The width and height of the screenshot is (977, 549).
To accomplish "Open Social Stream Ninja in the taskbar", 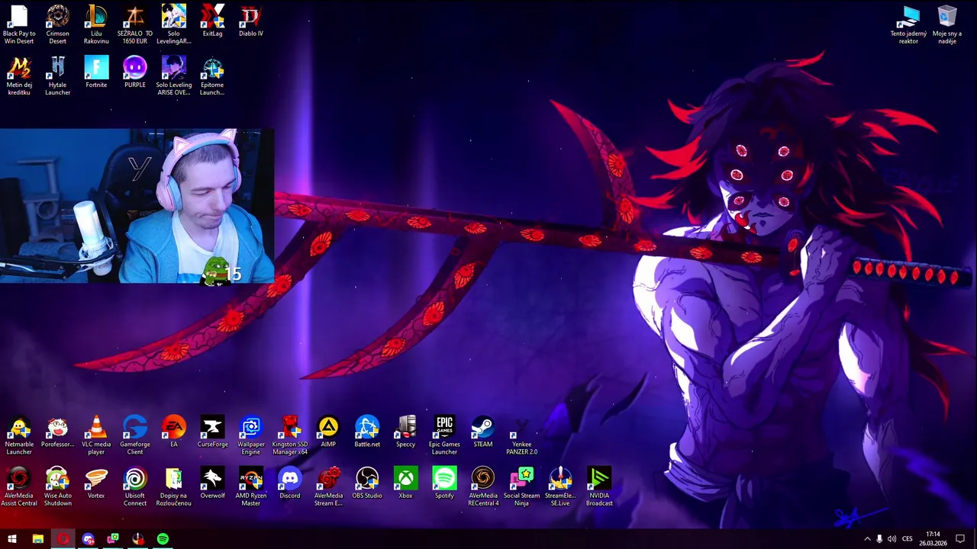I will 113,538.
